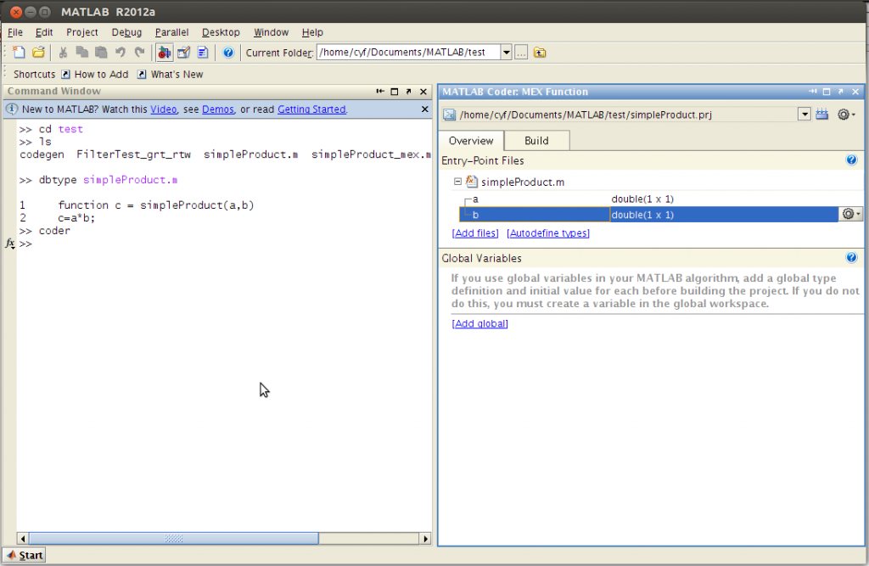
Task: Click the Entry-Point Files help icon
Action: click(x=851, y=160)
